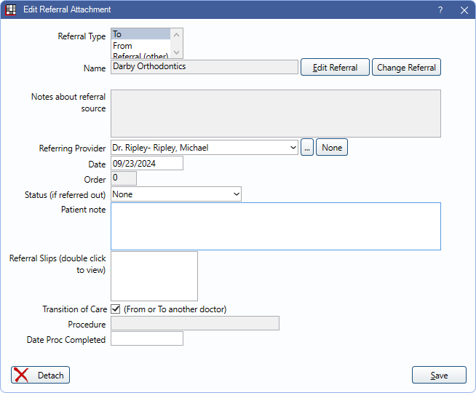Click into the Date field
Screen dimensions: 476x393
pyautogui.click(x=146, y=164)
